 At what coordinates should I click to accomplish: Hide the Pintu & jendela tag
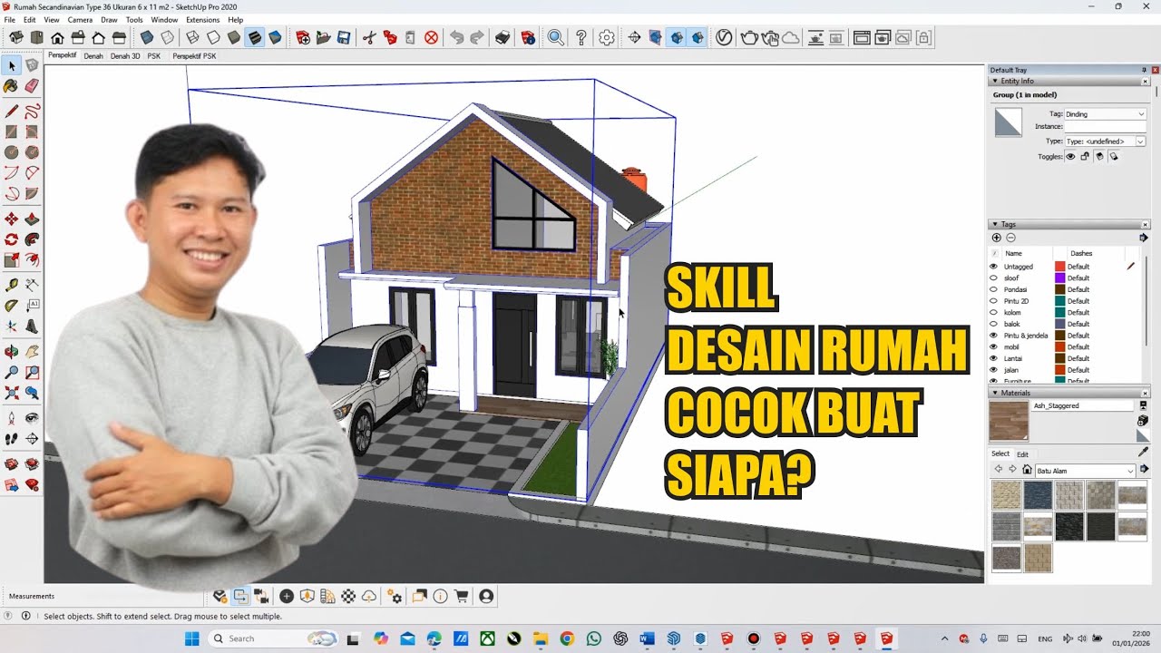point(994,336)
